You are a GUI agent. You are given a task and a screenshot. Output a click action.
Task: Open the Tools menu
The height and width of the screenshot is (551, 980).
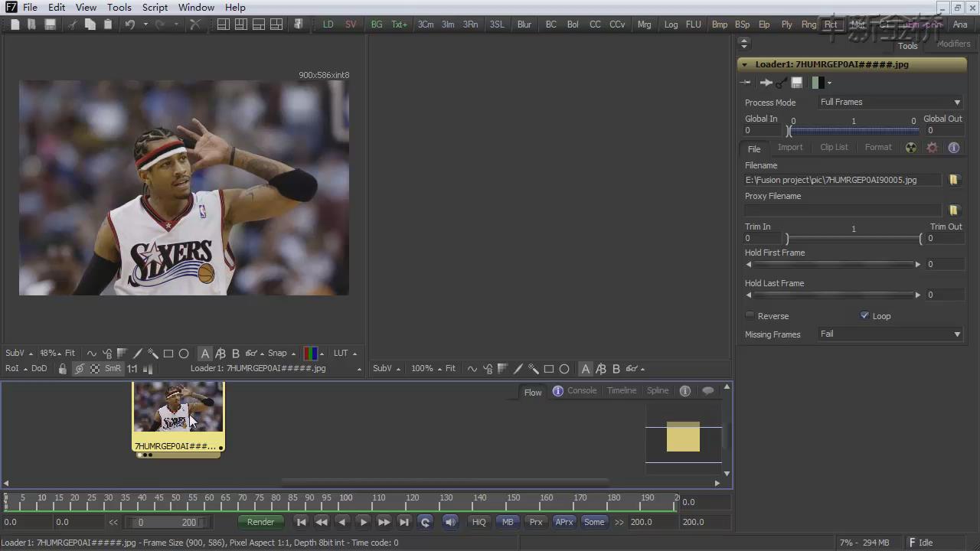119,7
